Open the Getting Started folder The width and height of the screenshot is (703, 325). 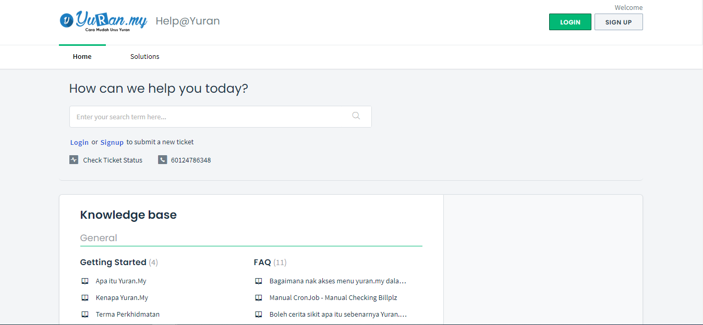[113, 262]
